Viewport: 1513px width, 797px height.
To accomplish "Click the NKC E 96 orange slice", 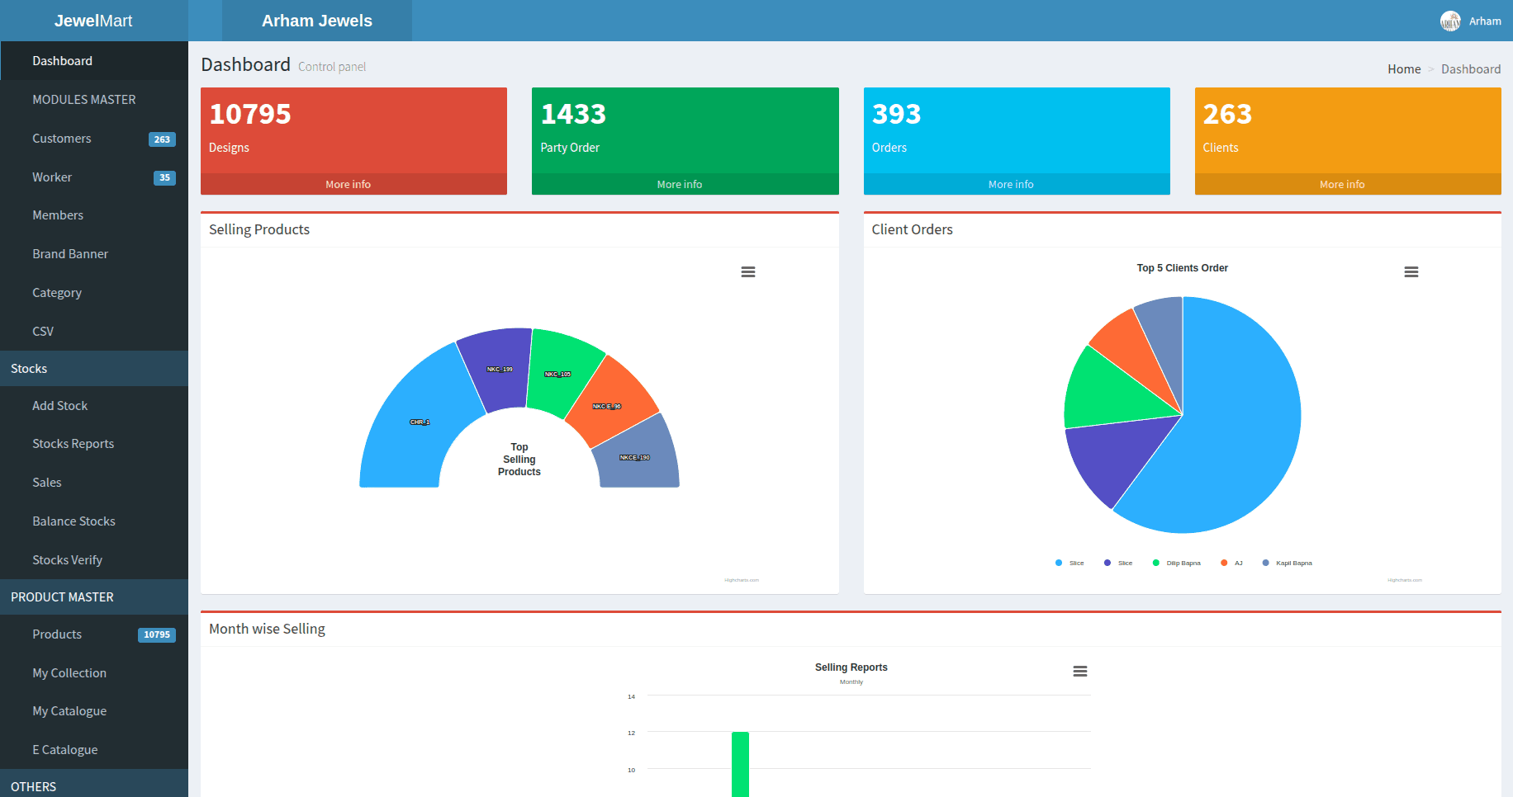I will pyautogui.click(x=614, y=401).
